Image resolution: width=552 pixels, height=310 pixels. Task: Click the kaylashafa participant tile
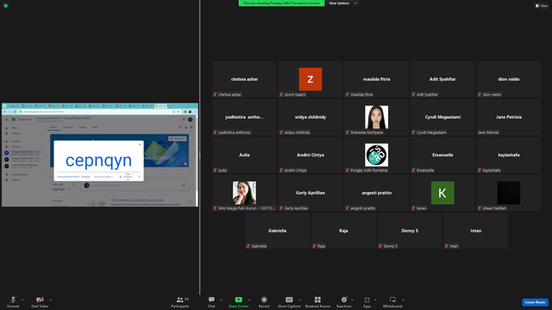coord(509,155)
